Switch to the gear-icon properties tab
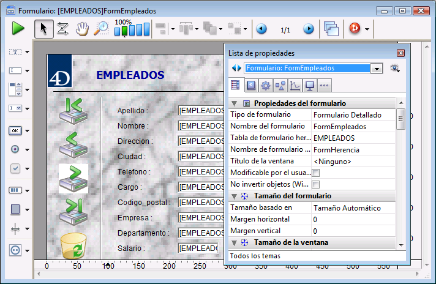This screenshot has height=284, width=436. click(x=265, y=86)
